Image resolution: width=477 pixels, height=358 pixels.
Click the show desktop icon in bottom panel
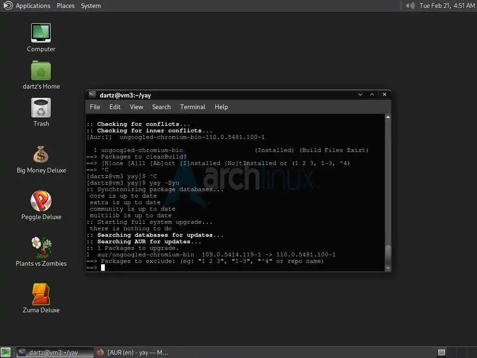click(6, 352)
